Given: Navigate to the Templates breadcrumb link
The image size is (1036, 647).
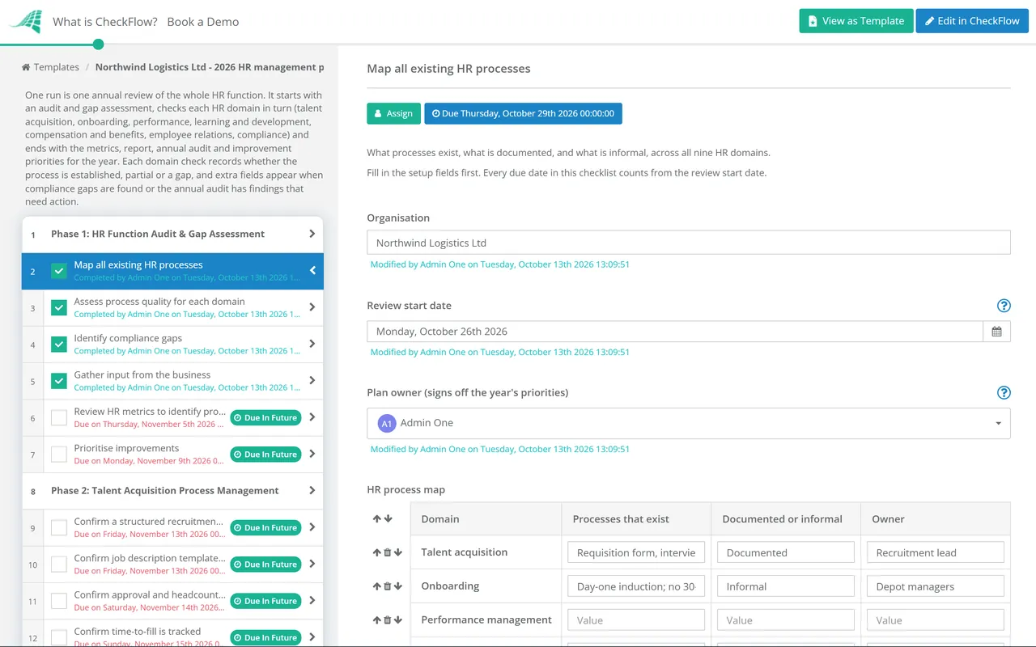Looking at the screenshot, I should 57,67.
